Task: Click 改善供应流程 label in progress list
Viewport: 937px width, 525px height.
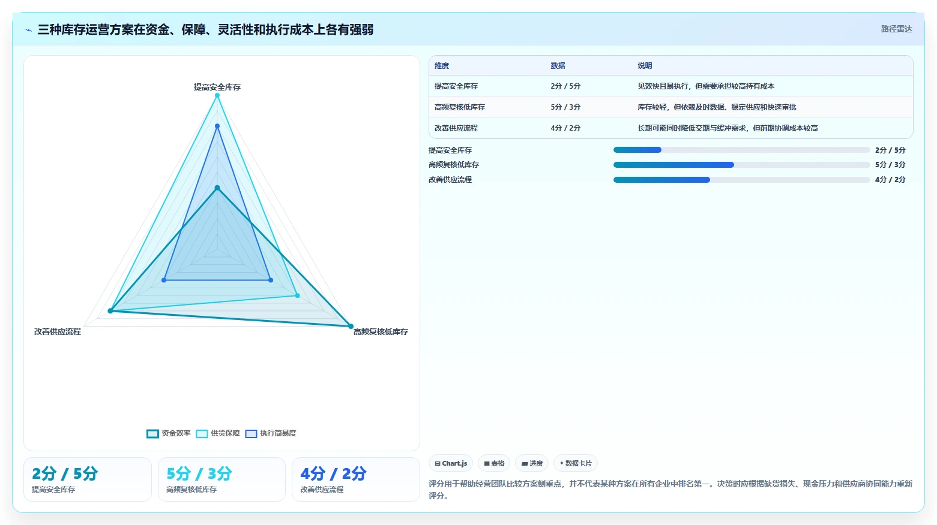Action: (x=450, y=180)
